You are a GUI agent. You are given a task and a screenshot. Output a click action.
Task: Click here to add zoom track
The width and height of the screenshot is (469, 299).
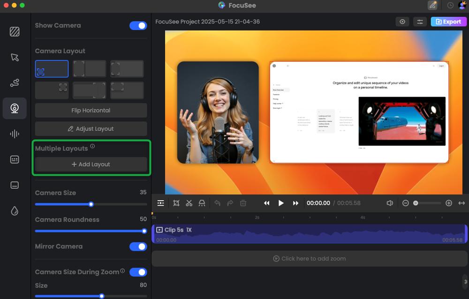click(x=310, y=259)
